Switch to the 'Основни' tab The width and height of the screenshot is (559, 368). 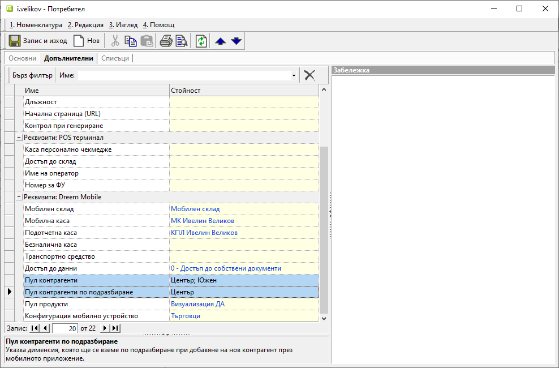[x=23, y=58]
